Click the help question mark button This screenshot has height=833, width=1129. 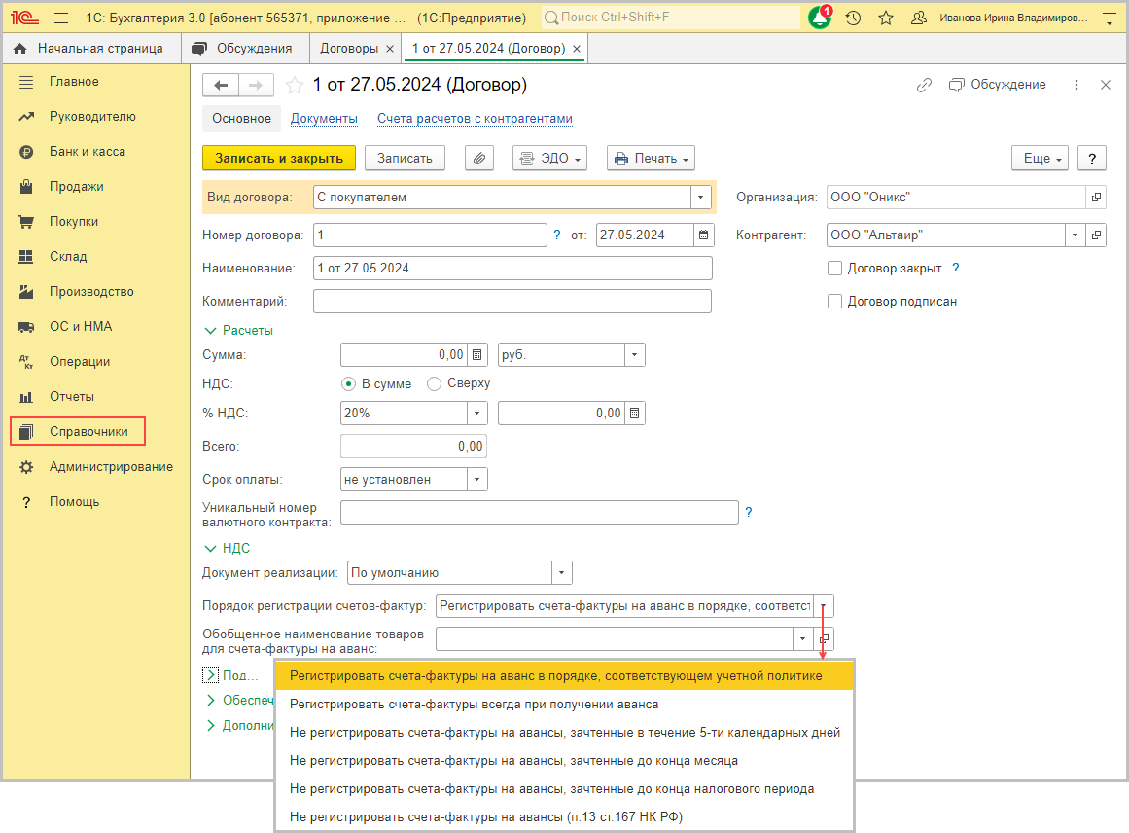point(1091,158)
